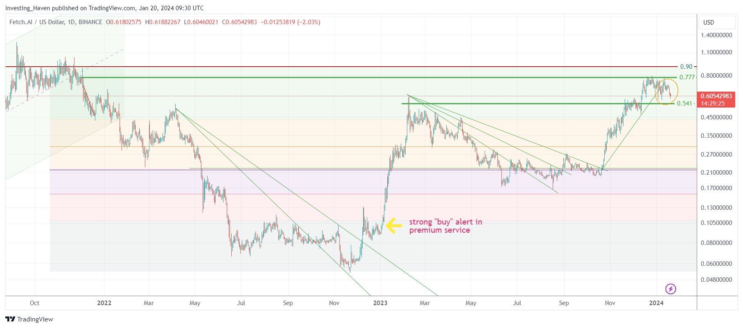Click the 0.45000000 price axis label
This screenshot has height=328, width=743.
(x=716, y=117)
